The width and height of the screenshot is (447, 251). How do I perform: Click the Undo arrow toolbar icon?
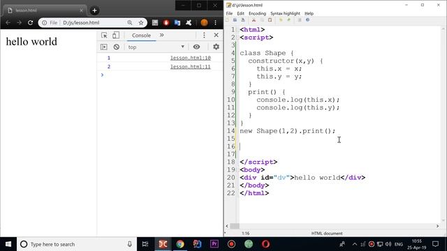pyautogui.click(x=281, y=20)
